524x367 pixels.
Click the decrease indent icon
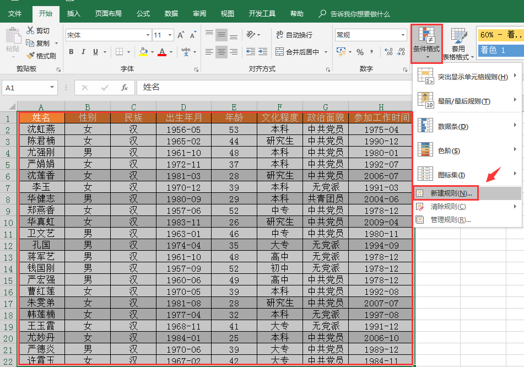[x=250, y=52]
